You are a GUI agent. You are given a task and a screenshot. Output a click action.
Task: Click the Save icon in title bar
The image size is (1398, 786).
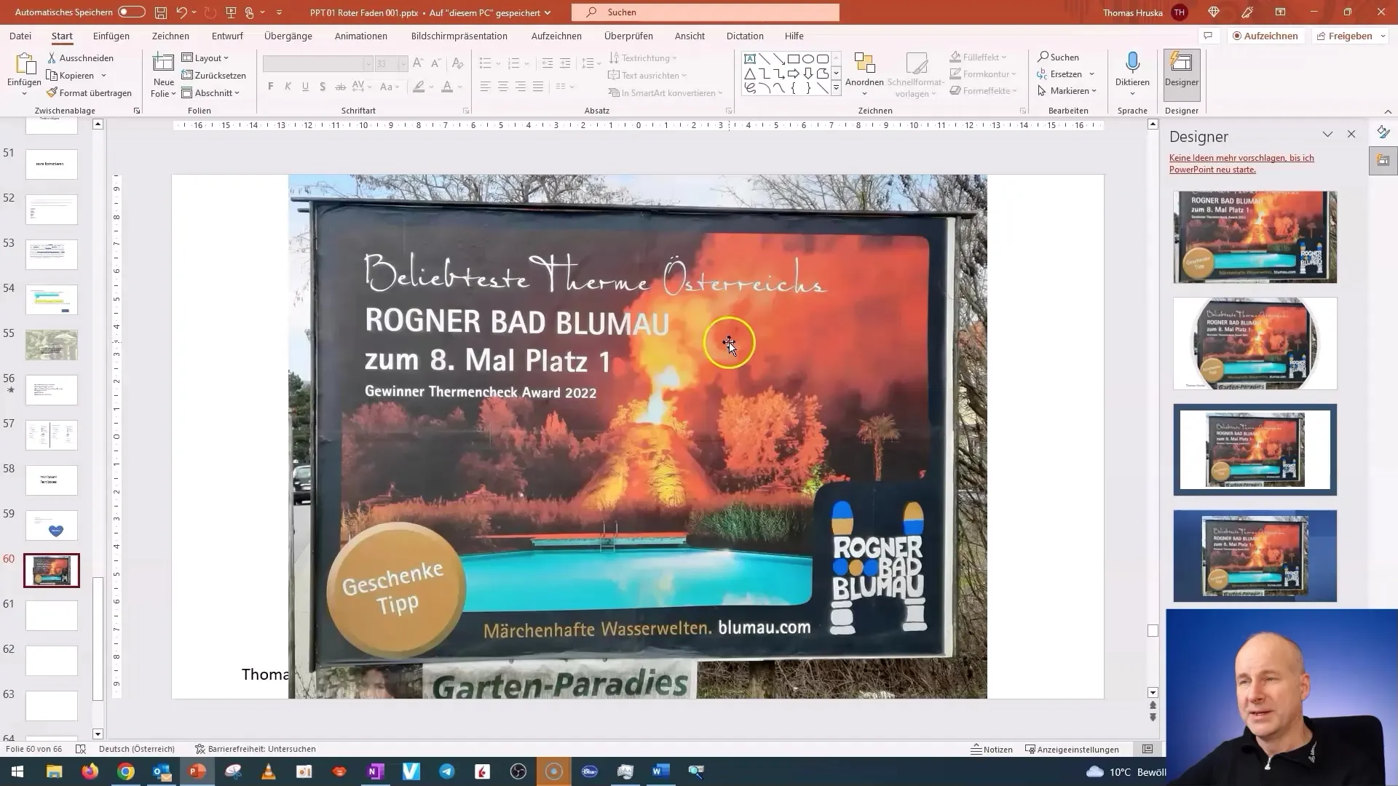161,12
